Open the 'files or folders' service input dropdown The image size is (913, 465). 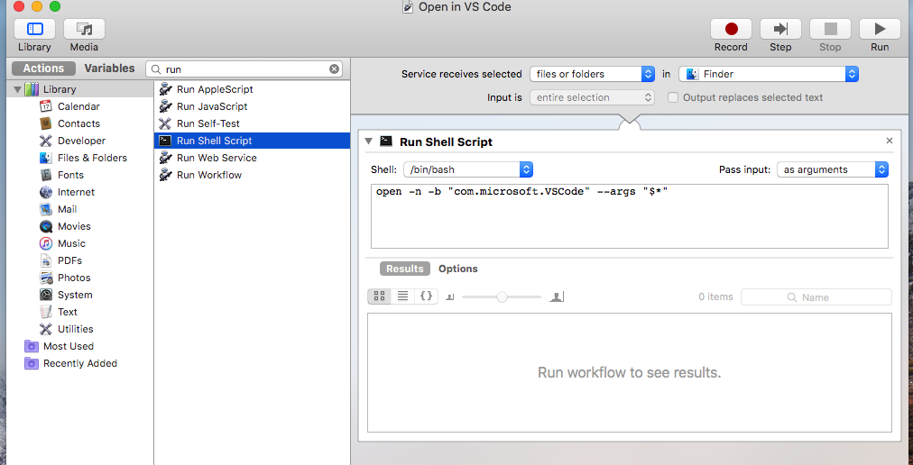coord(592,74)
